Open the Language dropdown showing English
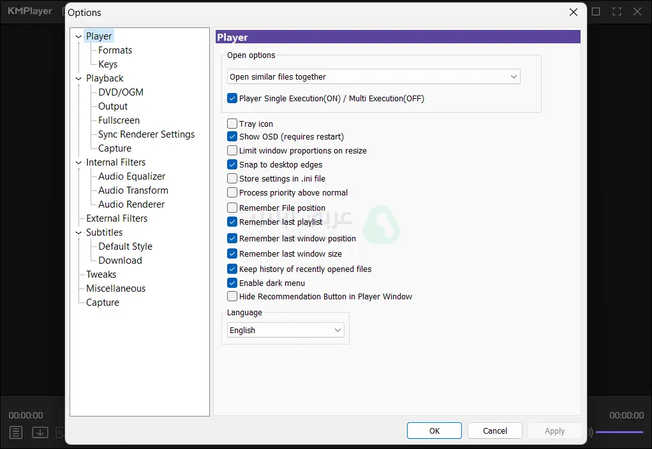Image resolution: width=652 pixels, height=449 pixels. pos(285,331)
